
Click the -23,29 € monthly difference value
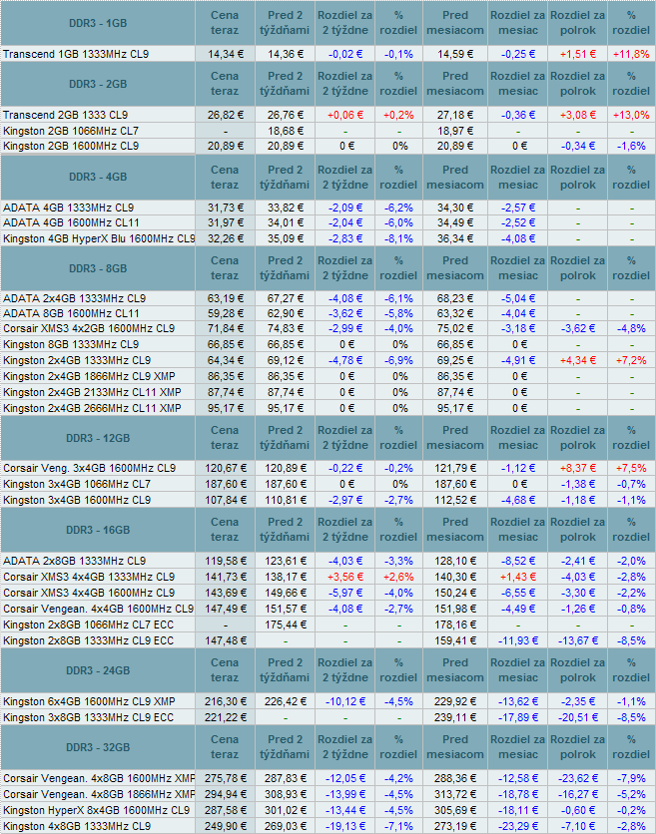pos(517,826)
